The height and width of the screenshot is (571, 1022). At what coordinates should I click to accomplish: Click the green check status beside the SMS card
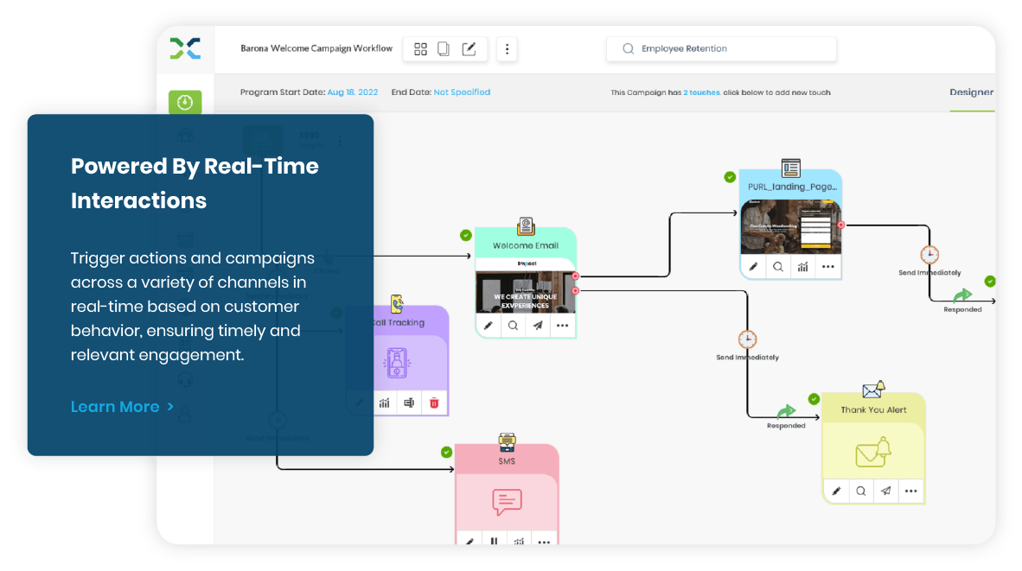(x=446, y=452)
